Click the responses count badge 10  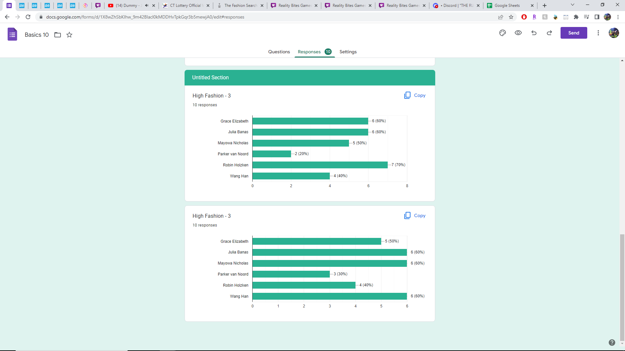(328, 52)
